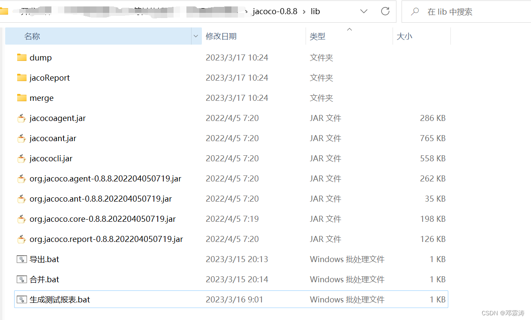Click the jacocoagent.jar file icon

[x=22, y=118]
